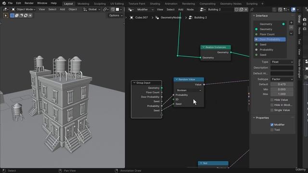Screen dimensions: 308x173
Task: Set selection mode to Extend
Action: (17, 15)
